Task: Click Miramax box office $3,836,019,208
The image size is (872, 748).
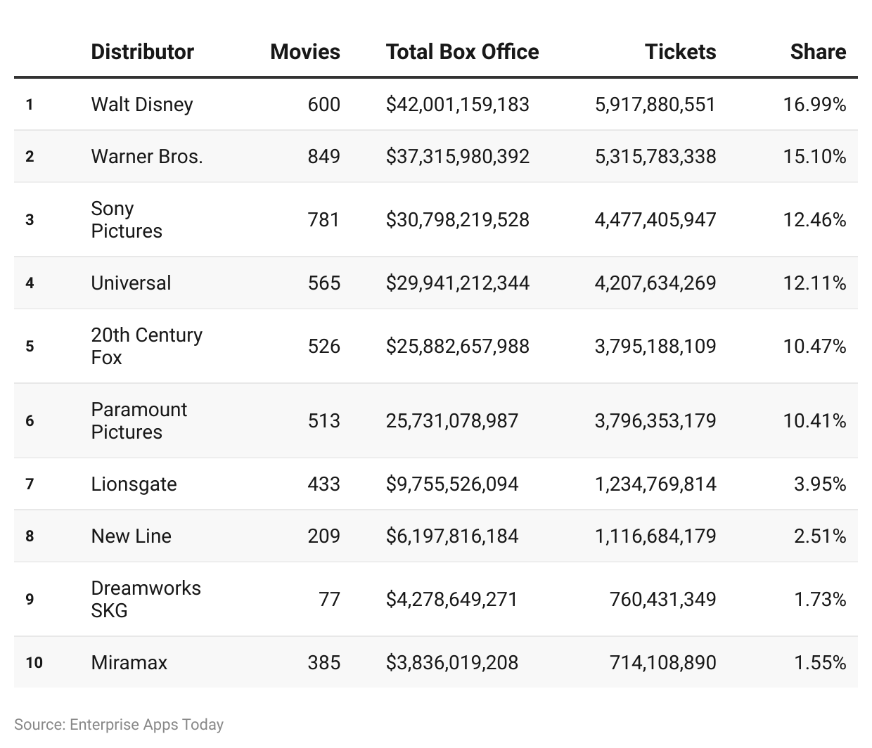Action: coord(452,662)
